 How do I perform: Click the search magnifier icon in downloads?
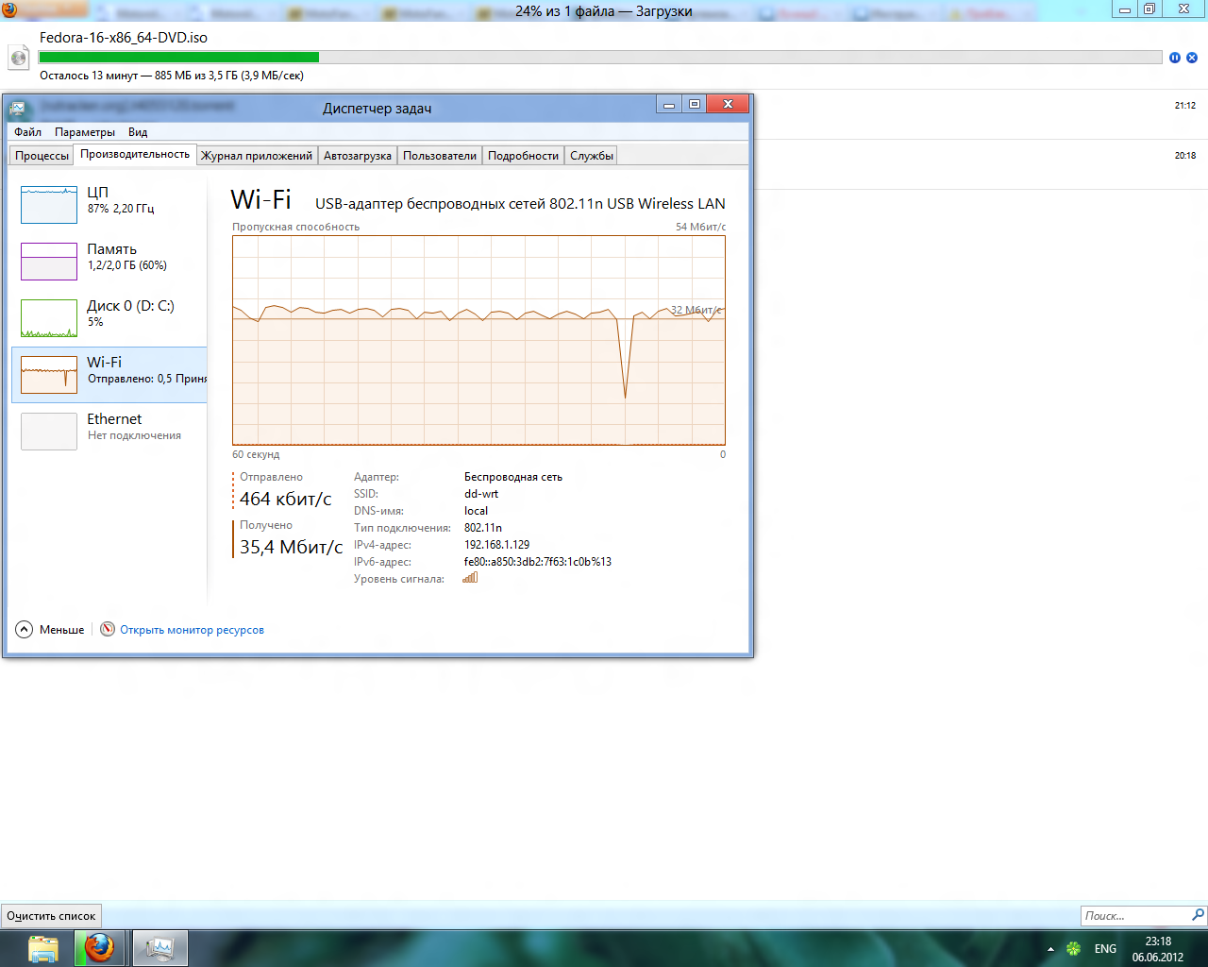pyautogui.click(x=1199, y=915)
